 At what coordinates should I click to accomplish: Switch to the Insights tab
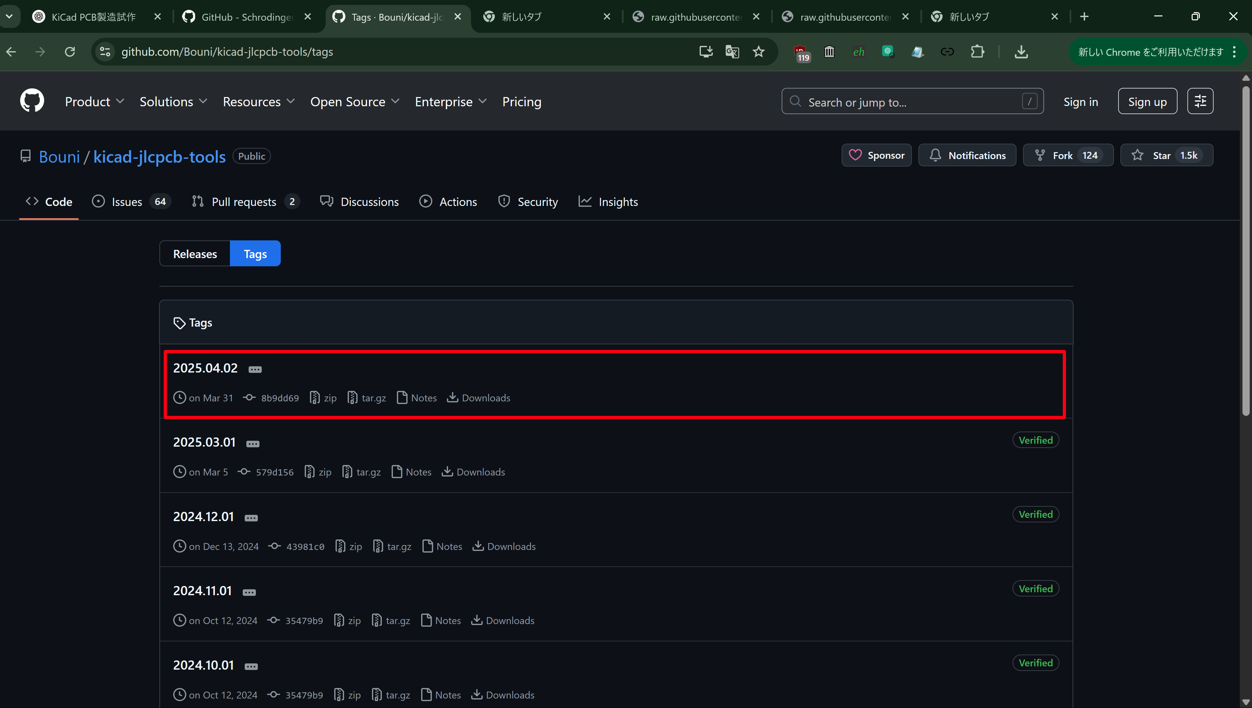pyautogui.click(x=608, y=202)
